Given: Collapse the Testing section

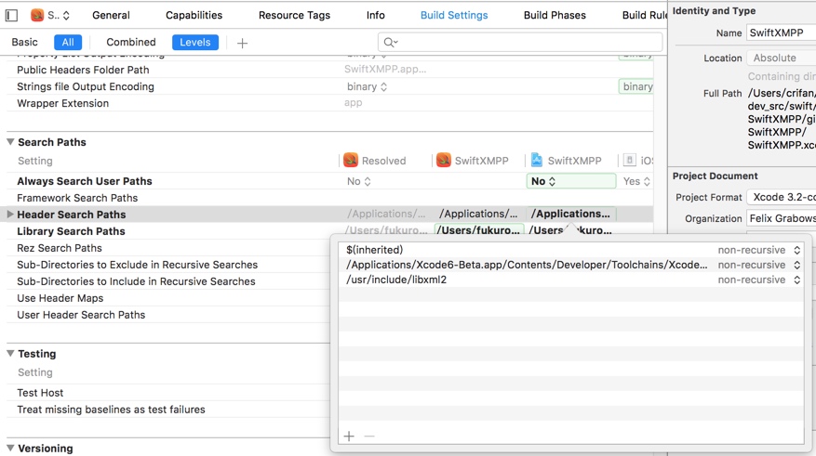Looking at the screenshot, I should tap(10, 353).
